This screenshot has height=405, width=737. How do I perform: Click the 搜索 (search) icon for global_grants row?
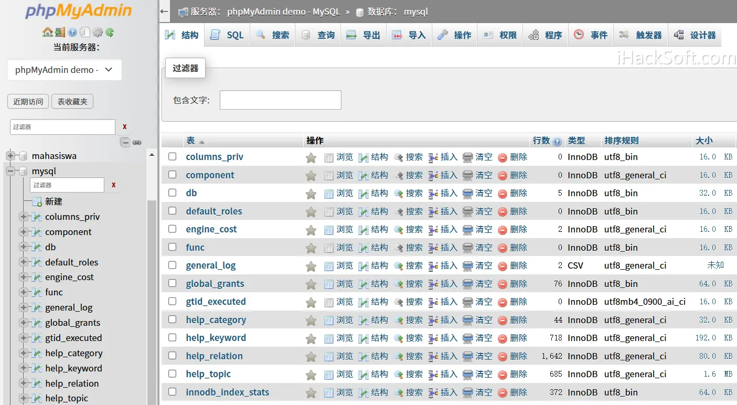click(399, 284)
